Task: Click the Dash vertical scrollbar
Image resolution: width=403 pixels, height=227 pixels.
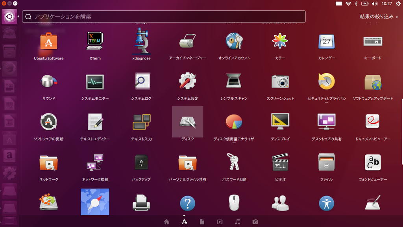Action: click(x=402, y=132)
